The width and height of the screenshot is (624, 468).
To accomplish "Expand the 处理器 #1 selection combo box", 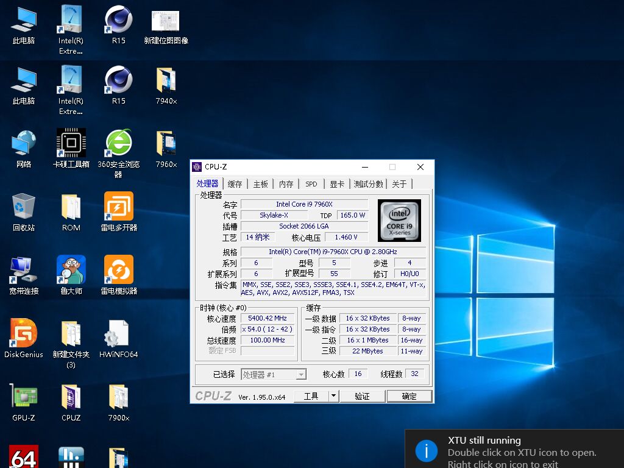I will [274, 375].
